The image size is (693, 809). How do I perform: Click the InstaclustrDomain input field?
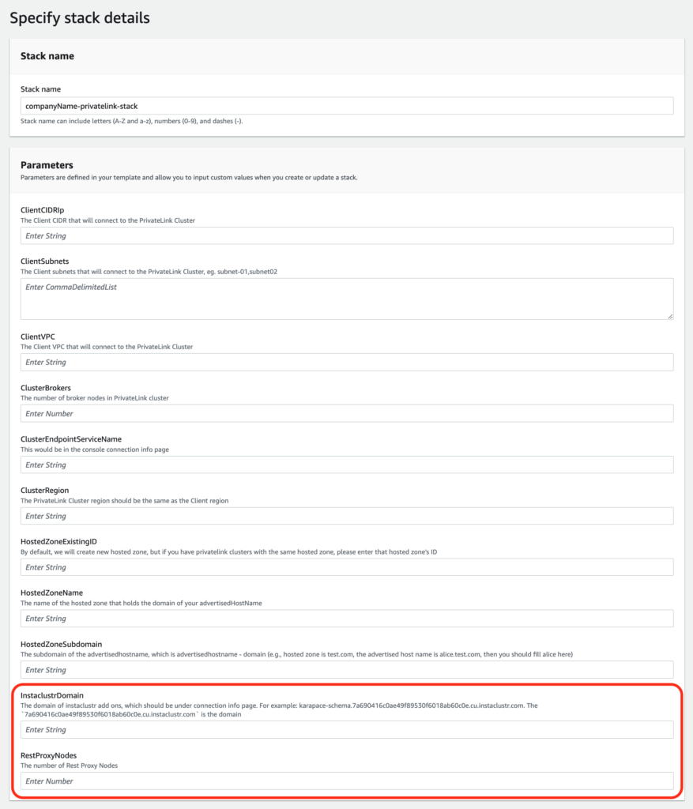coord(346,730)
